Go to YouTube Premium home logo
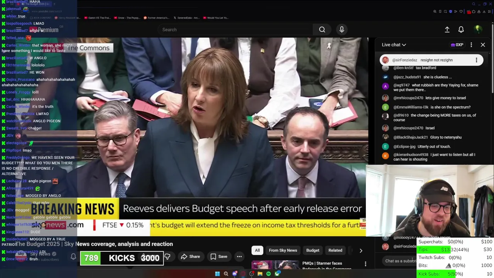 43,30
